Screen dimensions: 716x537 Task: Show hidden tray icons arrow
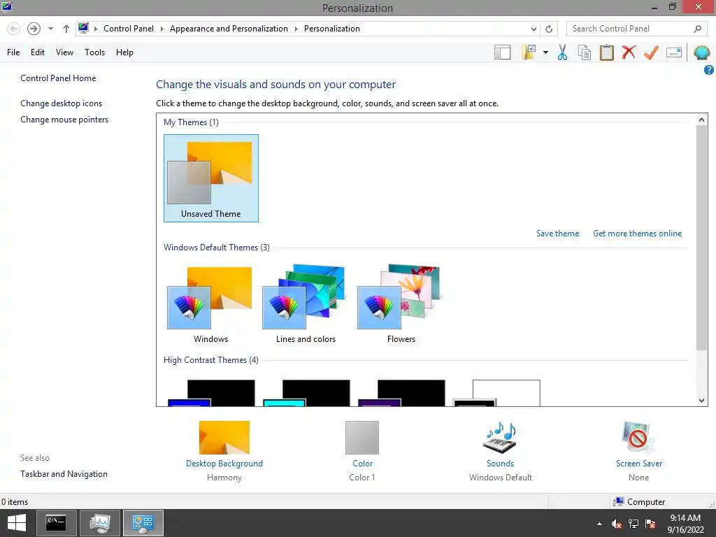[x=599, y=524]
